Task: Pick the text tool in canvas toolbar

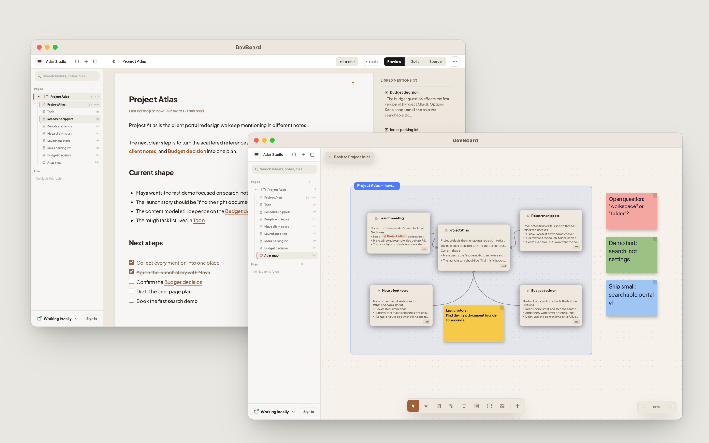Action: tap(464, 406)
